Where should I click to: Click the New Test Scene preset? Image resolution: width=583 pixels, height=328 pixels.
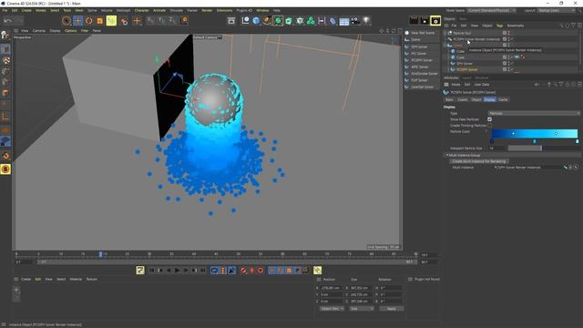[419, 33]
